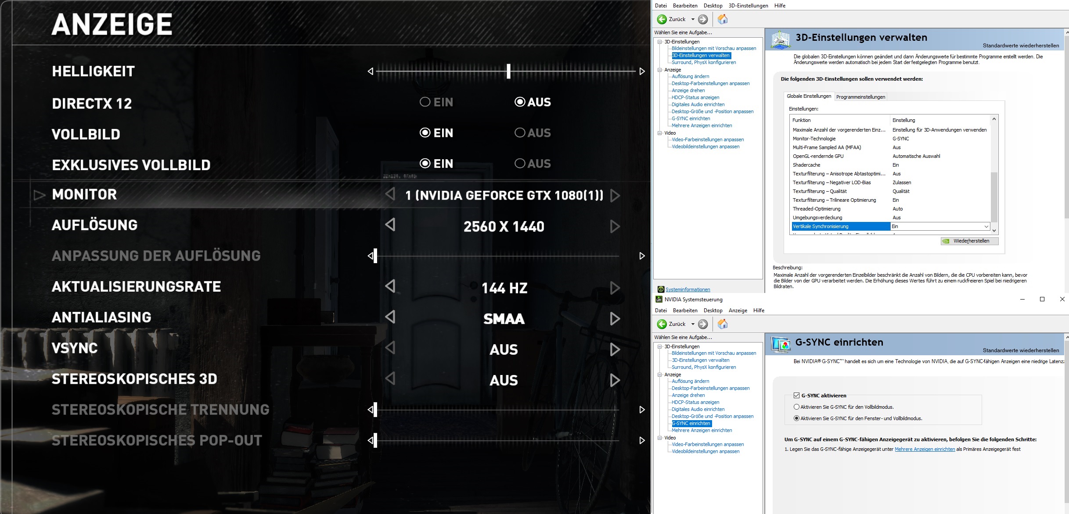Screen dimensions: 1069x514
Task: Click the green Zurück back arrow in upper window
Action: (662, 19)
